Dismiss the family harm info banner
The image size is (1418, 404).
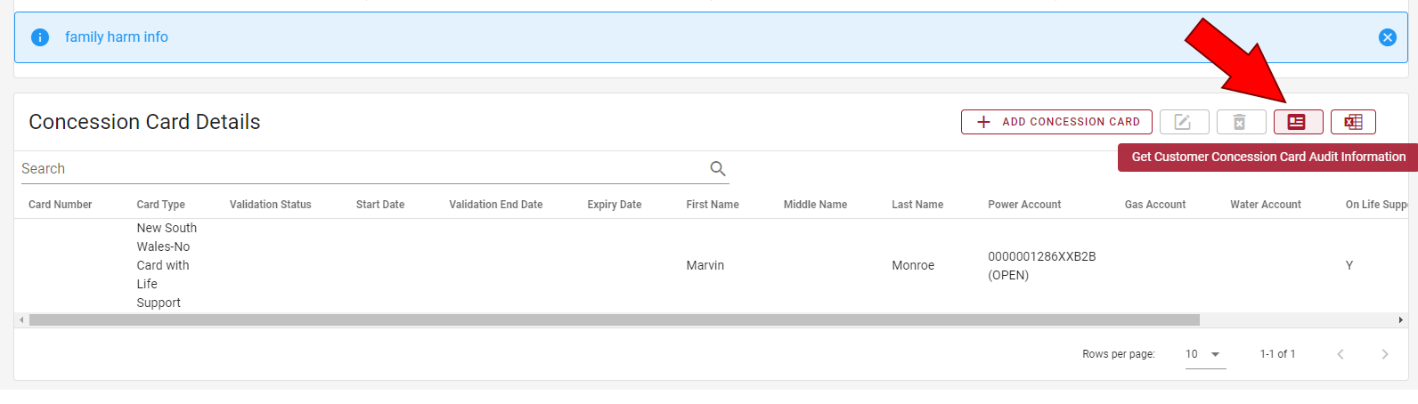pyautogui.click(x=1387, y=37)
